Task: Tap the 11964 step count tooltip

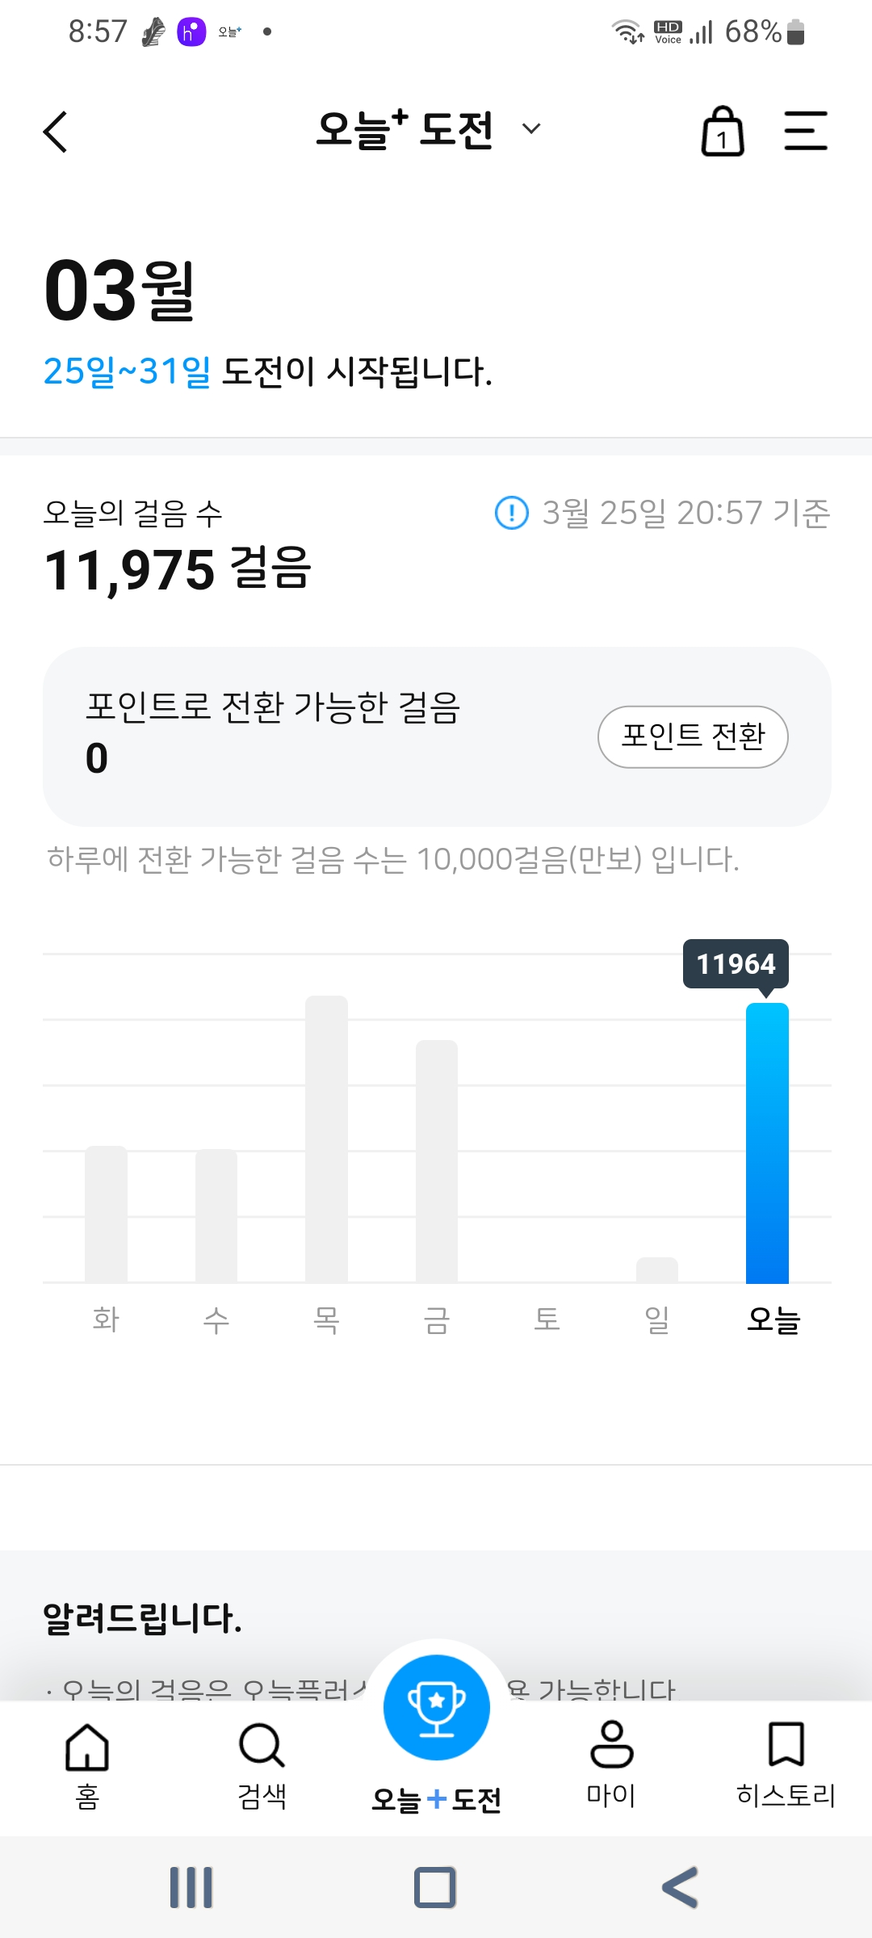Action: pyautogui.click(x=736, y=963)
